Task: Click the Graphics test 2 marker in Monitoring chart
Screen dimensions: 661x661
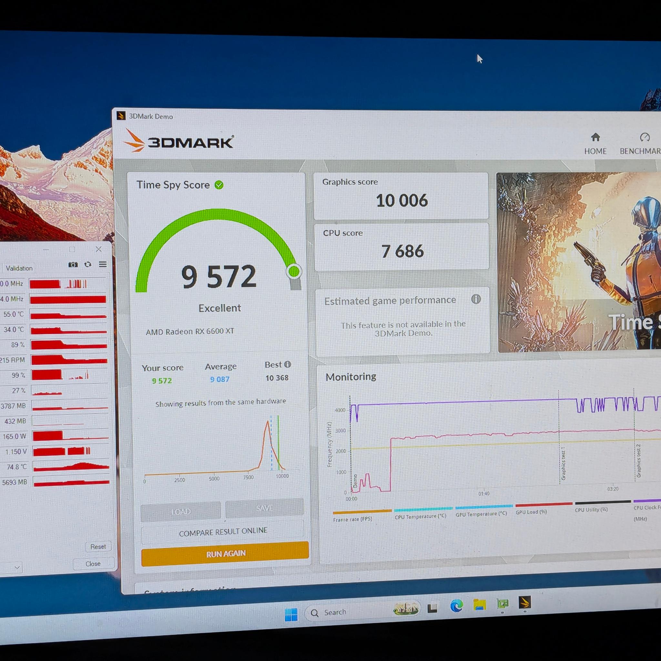Action: click(x=638, y=461)
